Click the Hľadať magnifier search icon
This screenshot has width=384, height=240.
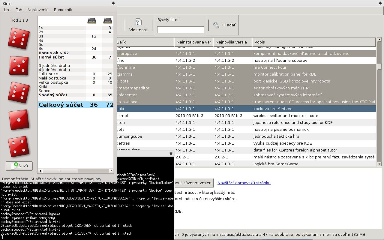pyautogui.click(x=216, y=25)
